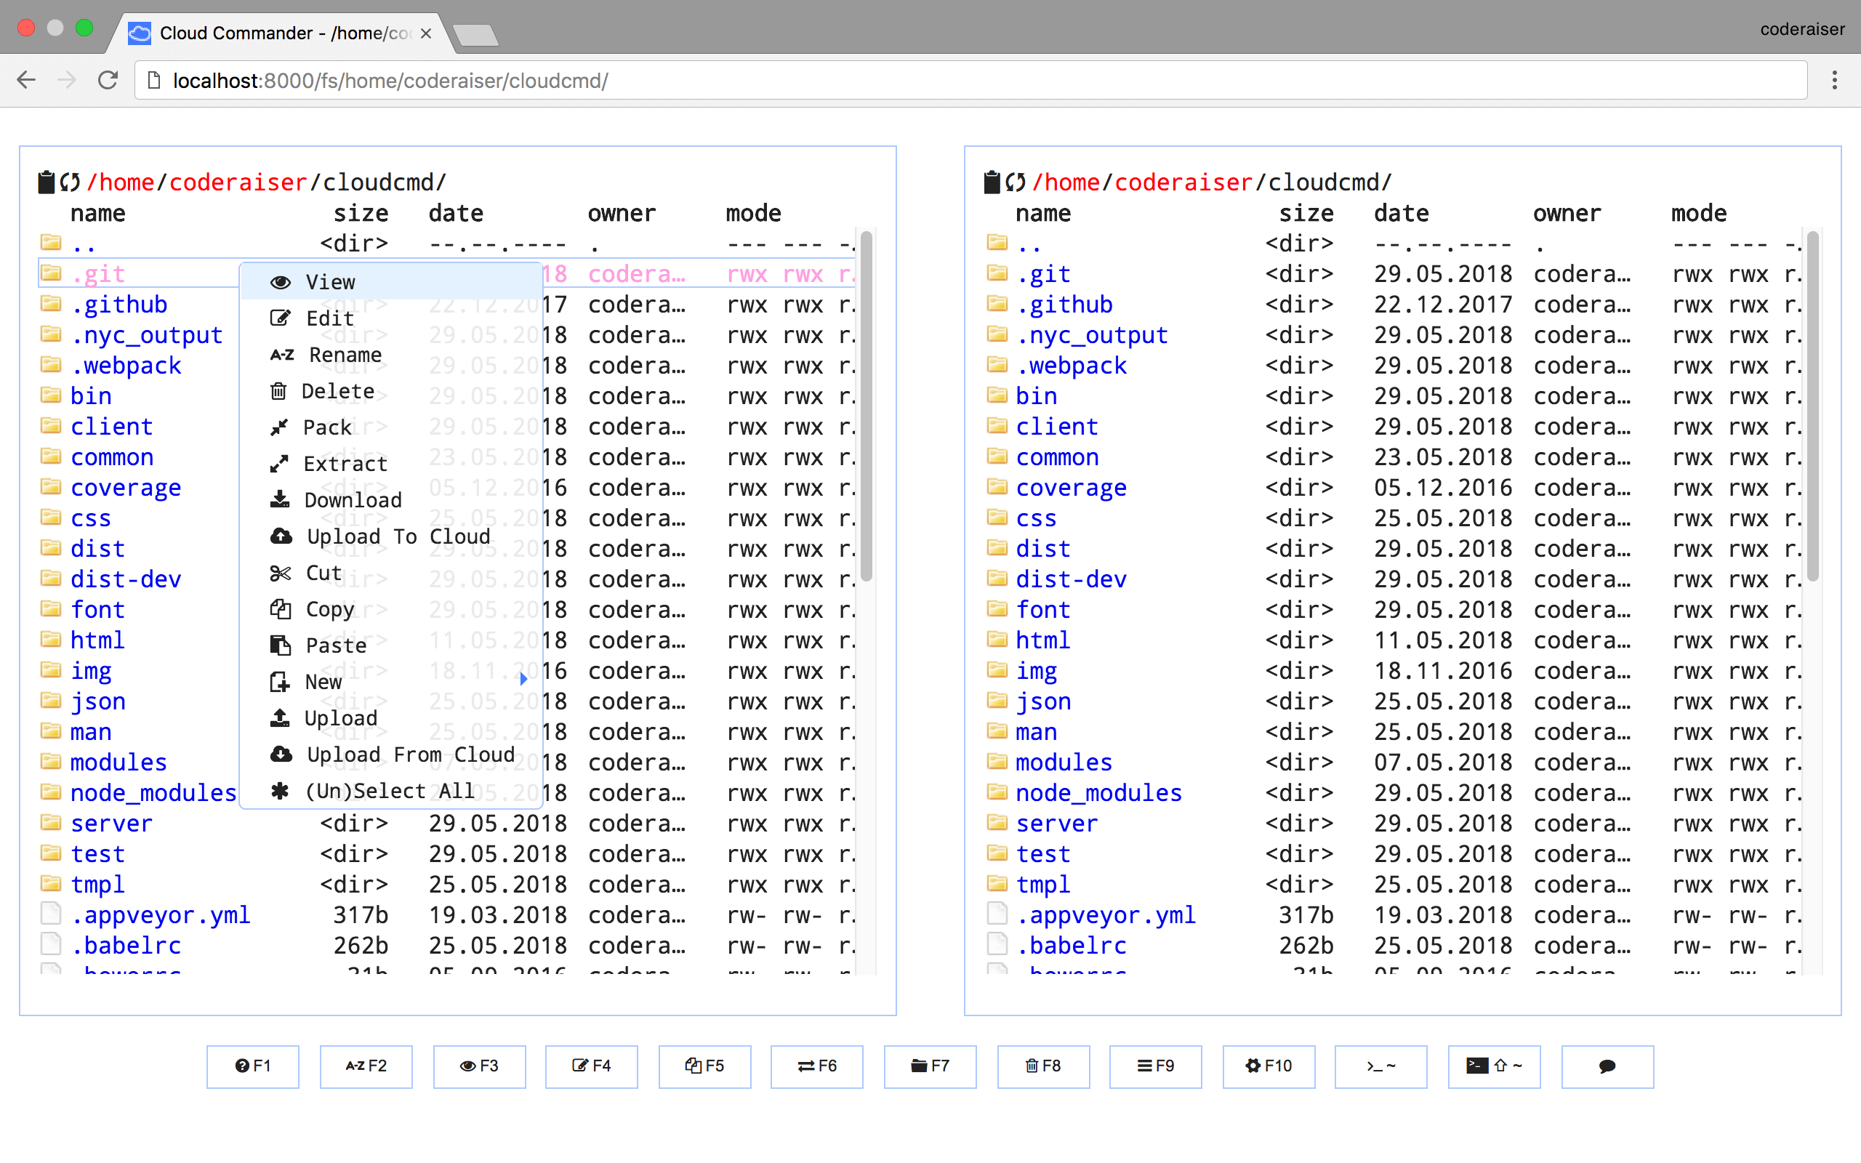Expand the New submenu arrow
This screenshot has width=1861, height=1163.
(x=523, y=679)
